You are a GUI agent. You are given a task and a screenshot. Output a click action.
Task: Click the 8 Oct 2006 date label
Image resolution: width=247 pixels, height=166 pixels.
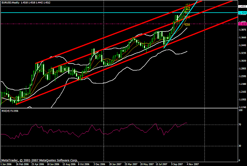pyautogui.click(x=84, y=164)
